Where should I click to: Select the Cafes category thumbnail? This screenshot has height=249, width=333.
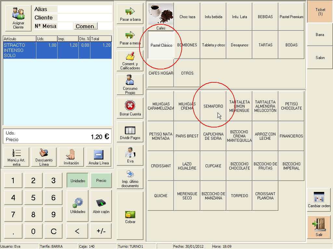161,16
